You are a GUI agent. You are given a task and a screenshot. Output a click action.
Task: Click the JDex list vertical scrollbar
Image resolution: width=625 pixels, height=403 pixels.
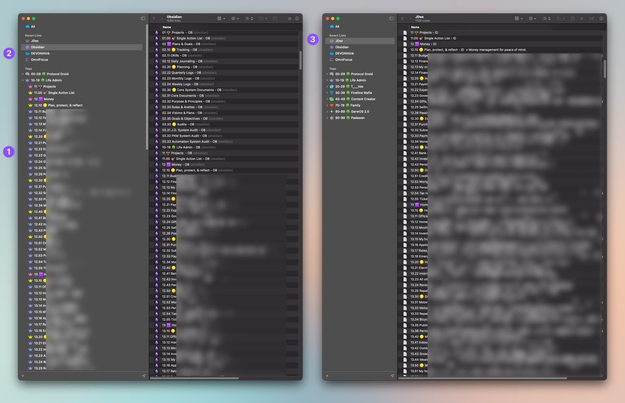click(x=604, y=69)
